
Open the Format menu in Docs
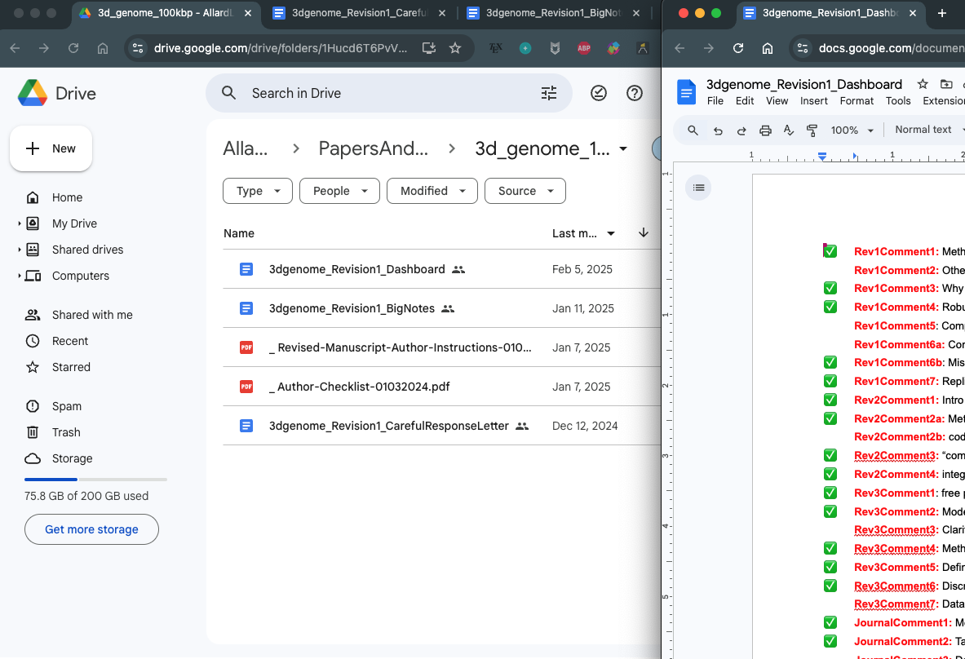tap(857, 101)
